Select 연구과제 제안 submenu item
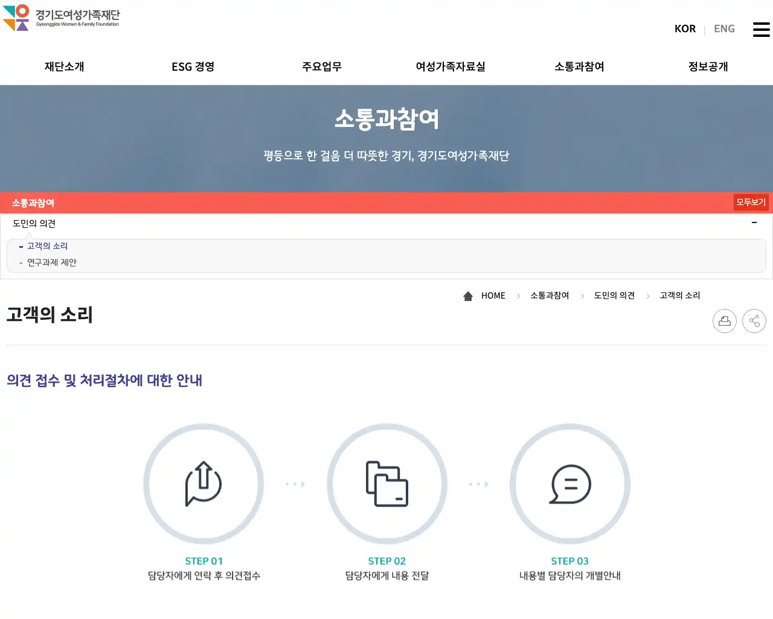This screenshot has width=773, height=619. [52, 262]
